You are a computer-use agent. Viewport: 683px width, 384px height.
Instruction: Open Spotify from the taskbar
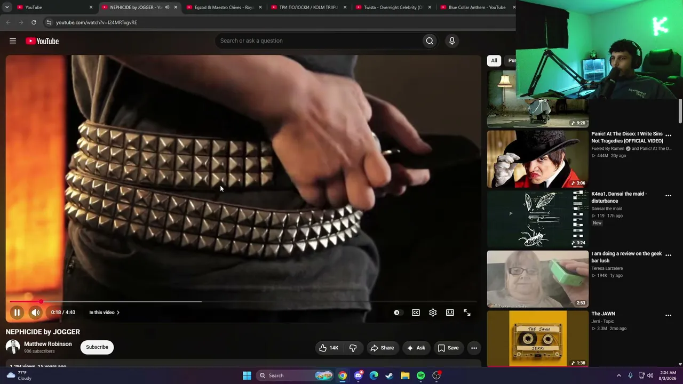(421, 375)
